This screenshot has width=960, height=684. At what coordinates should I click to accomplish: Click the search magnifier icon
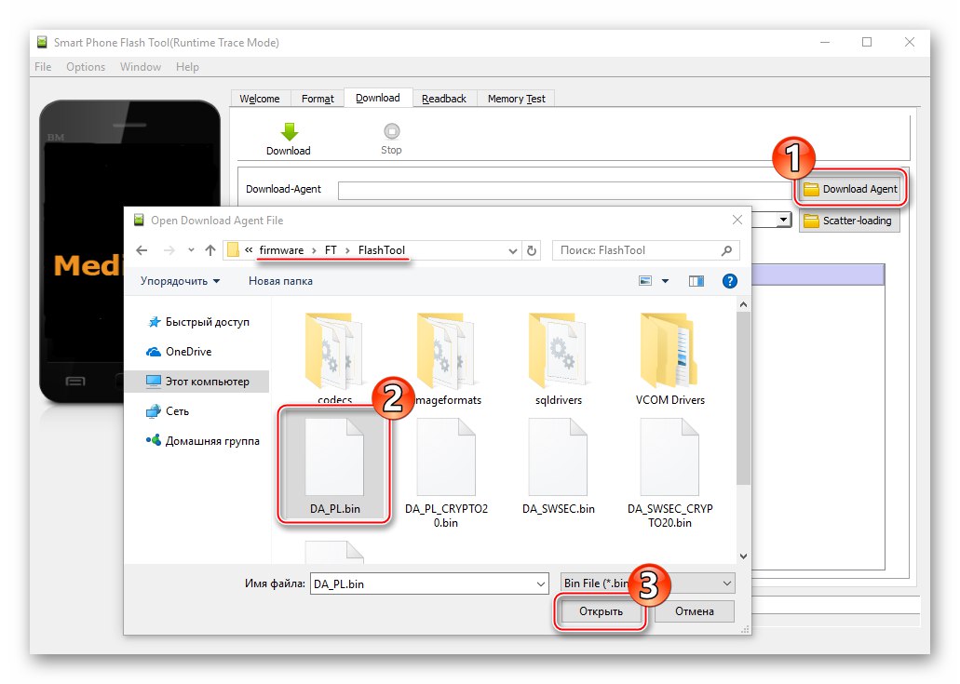726,250
